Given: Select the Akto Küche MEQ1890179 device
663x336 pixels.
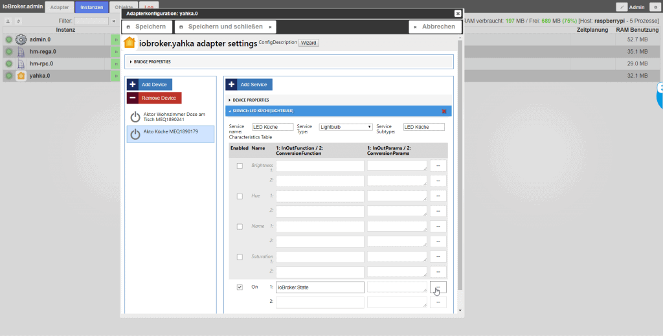Looking at the screenshot, I should click(170, 135).
